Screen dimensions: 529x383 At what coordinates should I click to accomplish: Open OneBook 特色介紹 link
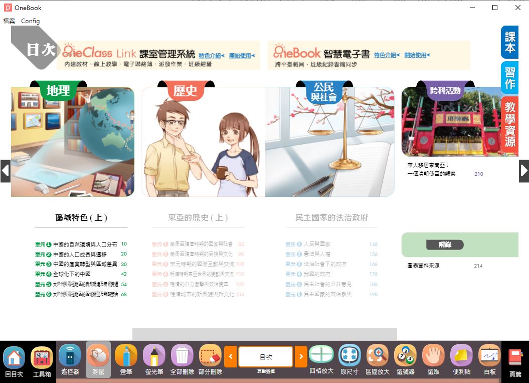[x=387, y=55]
